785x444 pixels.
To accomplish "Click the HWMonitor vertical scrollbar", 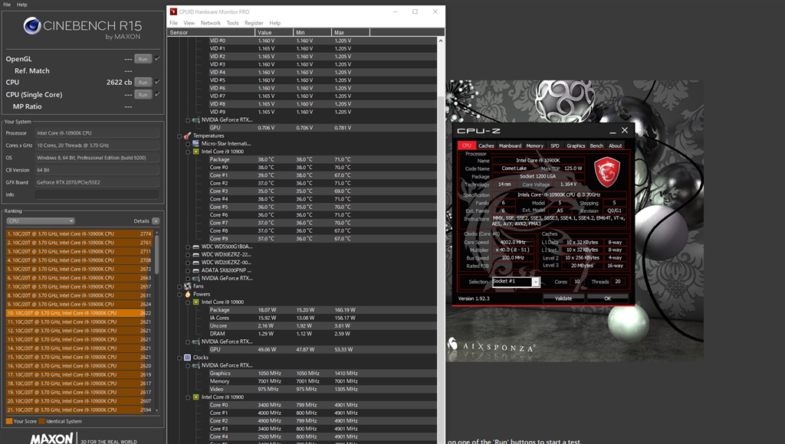I will 439,230.
